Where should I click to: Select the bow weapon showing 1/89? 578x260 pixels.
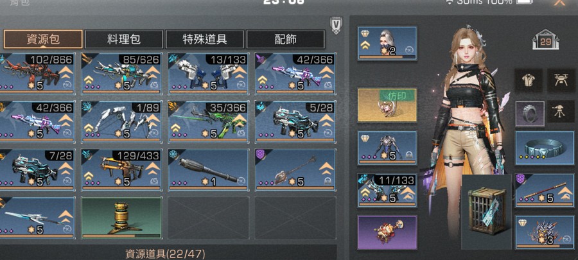[x=121, y=121]
